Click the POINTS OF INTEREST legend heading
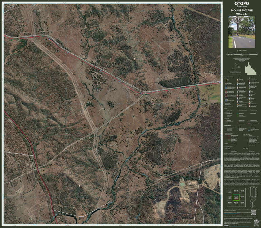The width and height of the screenshot is (261, 228). [x=229, y=77]
